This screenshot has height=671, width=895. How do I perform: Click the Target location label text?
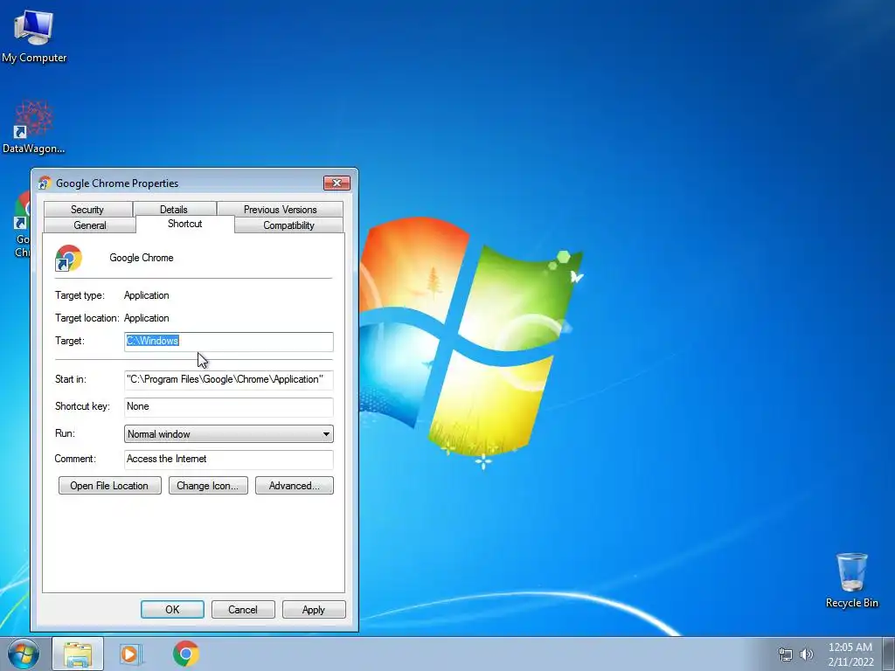tap(87, 318)
